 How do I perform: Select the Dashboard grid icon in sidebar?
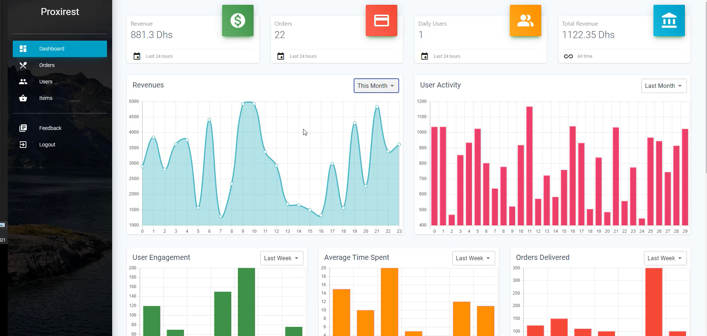pyautogui.click(x=23, y=49)
